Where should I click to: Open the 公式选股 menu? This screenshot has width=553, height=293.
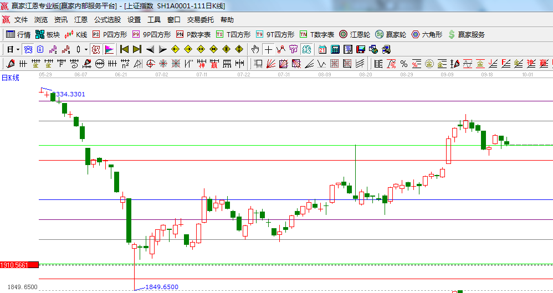point(107,19)
